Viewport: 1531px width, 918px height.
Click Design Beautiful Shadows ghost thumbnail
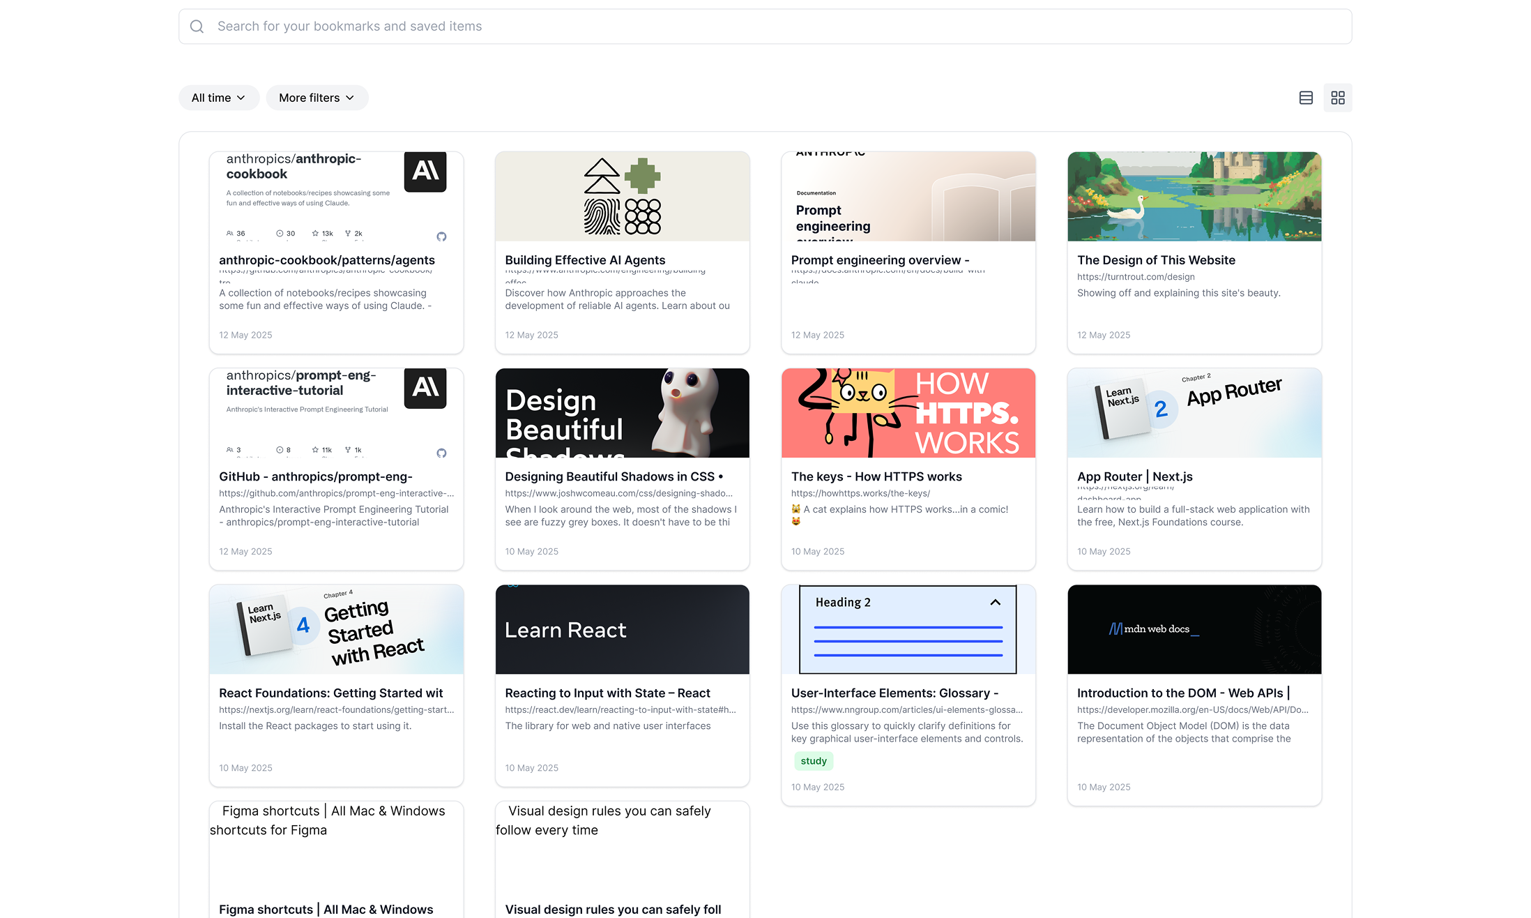622,413
